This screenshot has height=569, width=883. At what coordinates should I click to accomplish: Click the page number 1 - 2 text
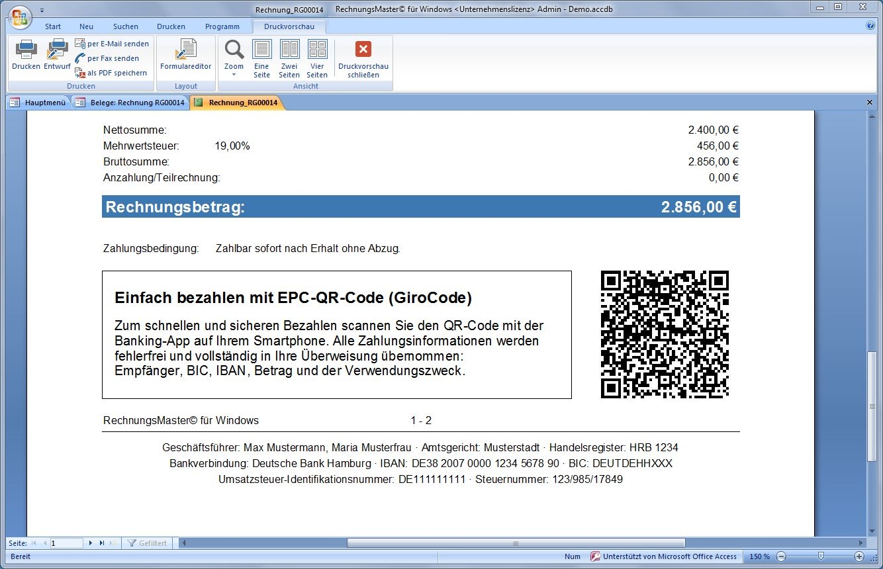(421, 421)
